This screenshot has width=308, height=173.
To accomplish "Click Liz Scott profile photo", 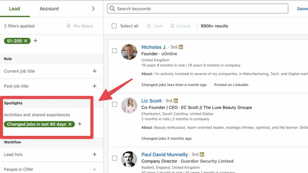I will pos(129,105).
